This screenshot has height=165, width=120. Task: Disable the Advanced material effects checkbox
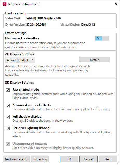(x=8, y=106)
